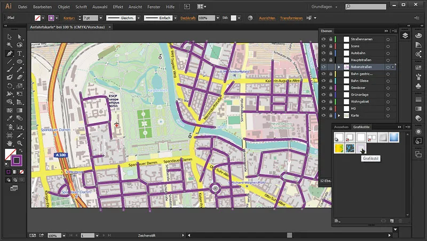Click the purple stroke swatch in toolbox
The width and height of the screenshot is (427, 241).
[17, 160]
